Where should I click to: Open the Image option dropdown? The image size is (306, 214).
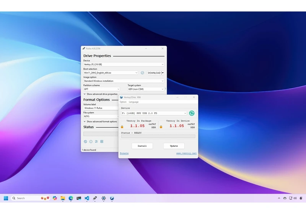(124, 81)
